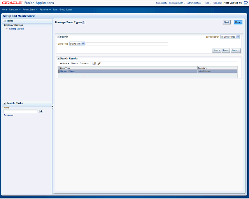
Task: Click the Edit pencil icon
Action: coord(99,63)
